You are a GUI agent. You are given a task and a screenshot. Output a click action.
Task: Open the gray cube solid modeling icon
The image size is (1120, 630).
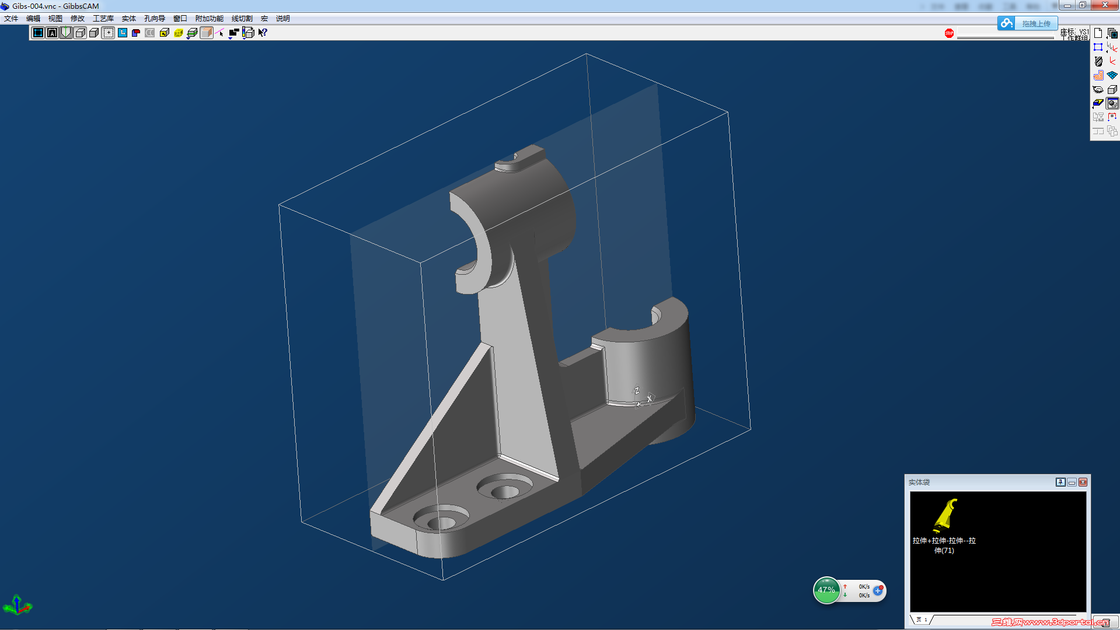[1112, 89]
